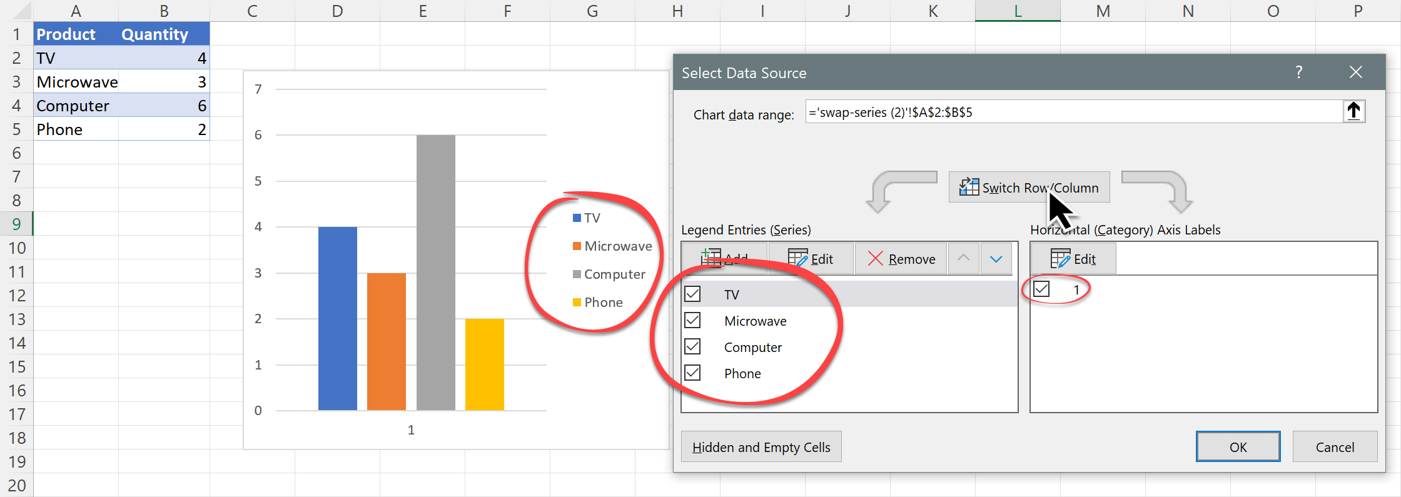Click the Switch Row/Column button

tap(1029, 187)
